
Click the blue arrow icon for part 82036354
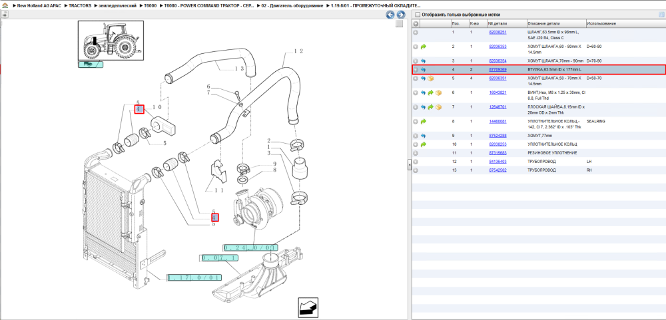(424, 61)
